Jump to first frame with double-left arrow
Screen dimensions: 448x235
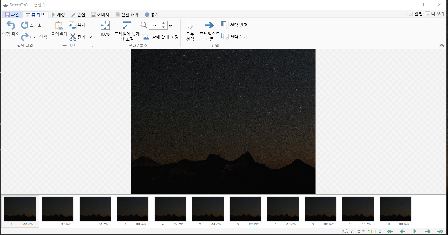390,231
